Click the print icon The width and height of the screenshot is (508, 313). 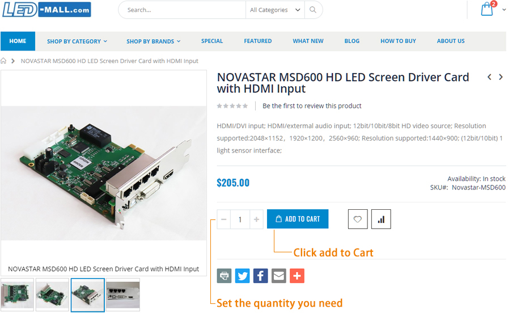(x=224, y=276)
